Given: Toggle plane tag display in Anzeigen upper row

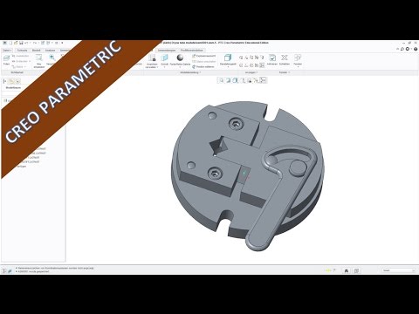Looking at the screenshot, I should pyautogui.click(x=241, y=58).
